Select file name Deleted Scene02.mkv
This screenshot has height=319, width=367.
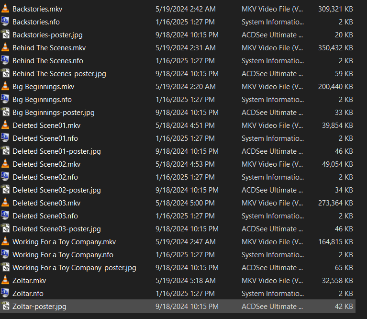click(46, 164)
